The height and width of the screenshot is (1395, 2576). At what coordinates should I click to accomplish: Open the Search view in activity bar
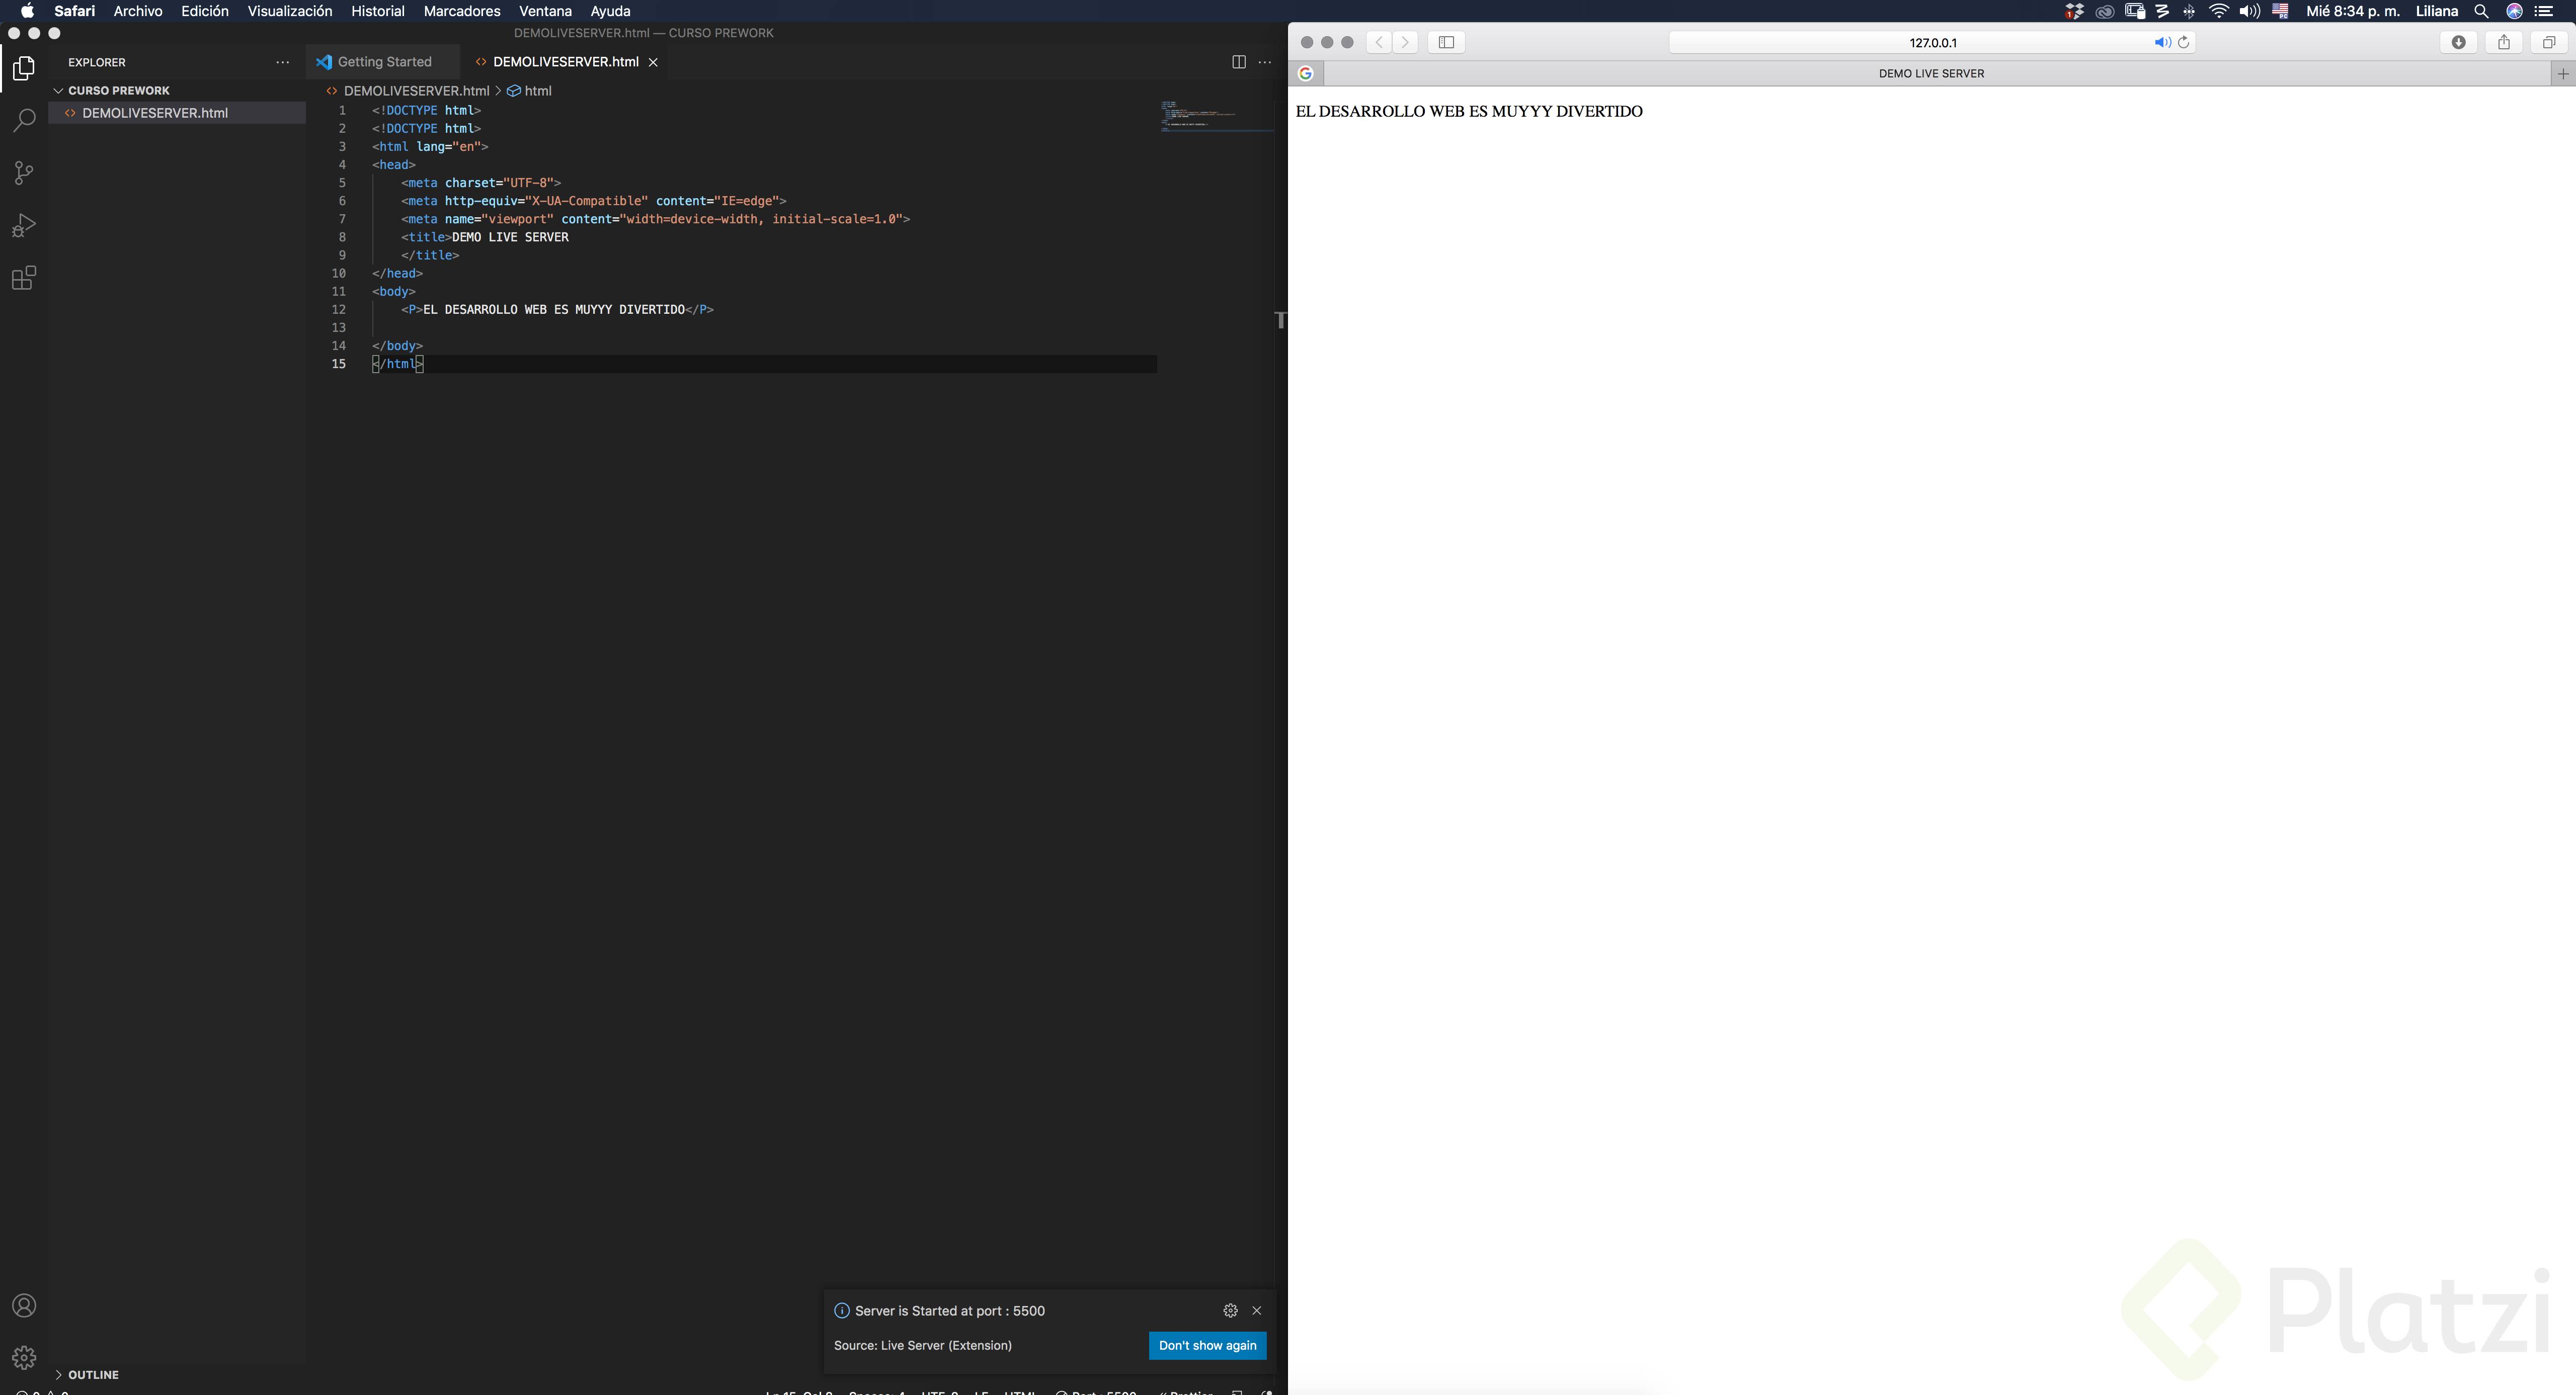tap(24, 120)
